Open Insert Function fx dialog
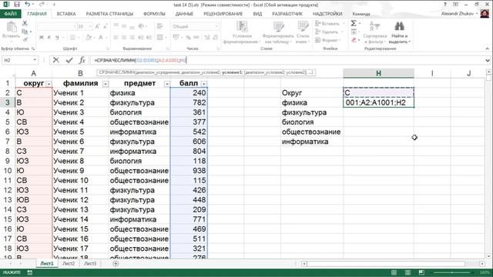This screenshot has height=277, width=493. tap(82, 60)
